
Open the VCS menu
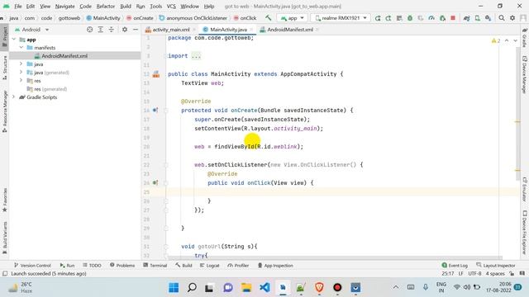pos(171,6)
